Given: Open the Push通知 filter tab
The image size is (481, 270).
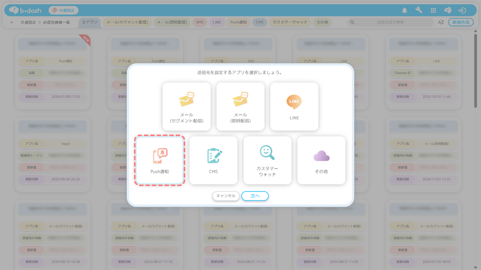Looking at the screenshot, I should click(239, 22).
